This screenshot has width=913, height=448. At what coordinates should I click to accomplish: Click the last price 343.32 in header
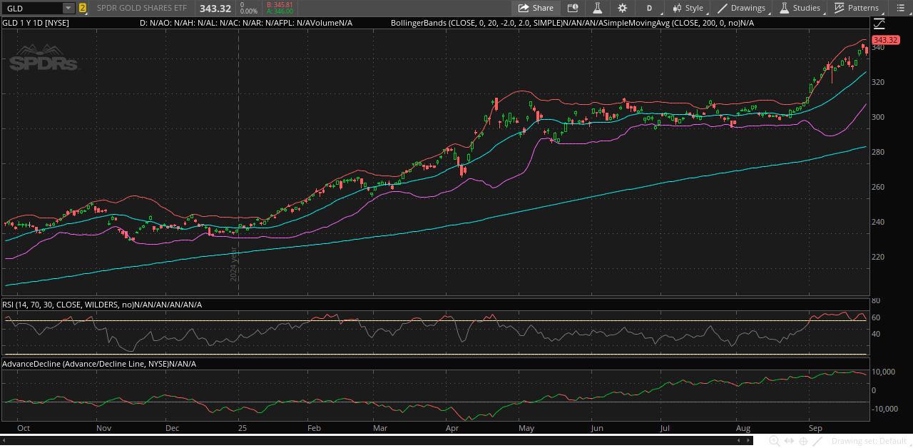[x=215, y=9]
